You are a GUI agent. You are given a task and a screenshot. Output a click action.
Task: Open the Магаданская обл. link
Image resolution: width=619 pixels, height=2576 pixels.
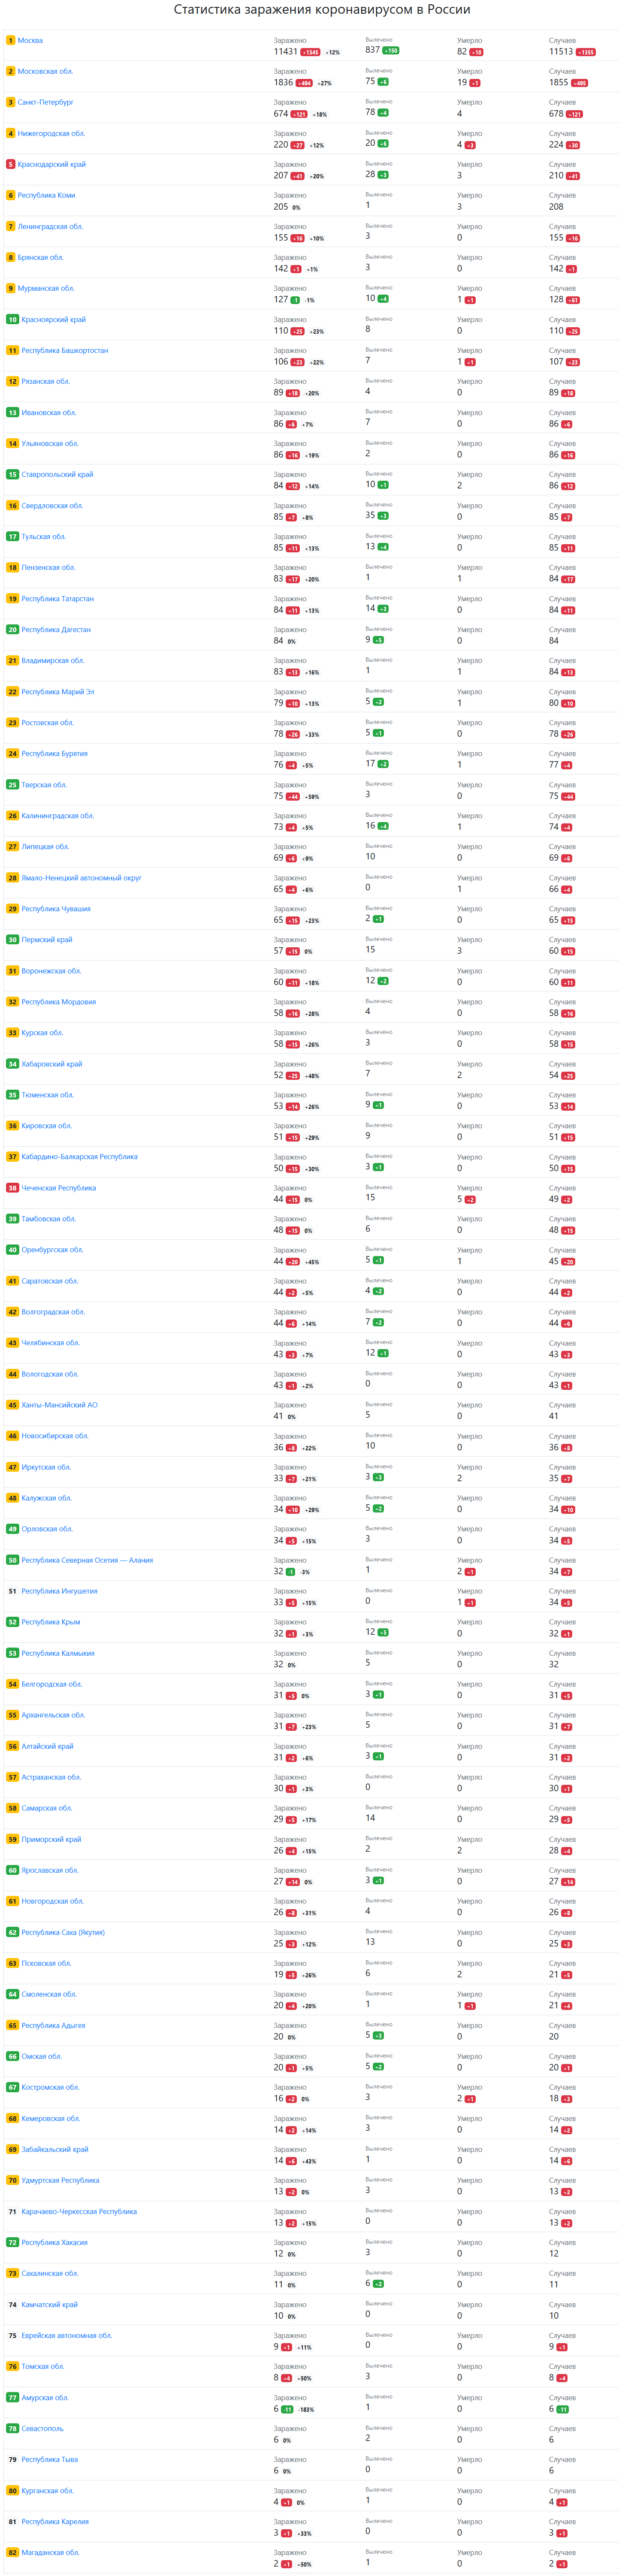[50, 2552]
